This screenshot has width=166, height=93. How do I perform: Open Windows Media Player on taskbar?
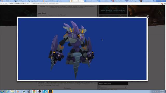[18, 91]
